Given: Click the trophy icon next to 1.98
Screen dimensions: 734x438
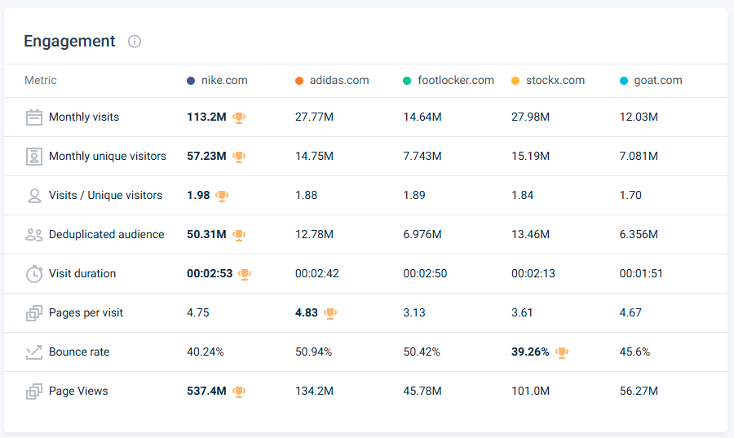Looking at the screenshot, I should (x=222, y=196).
